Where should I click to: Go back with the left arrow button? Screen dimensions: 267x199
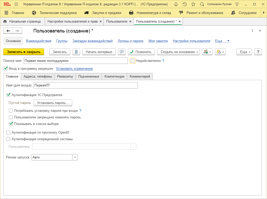8,31
